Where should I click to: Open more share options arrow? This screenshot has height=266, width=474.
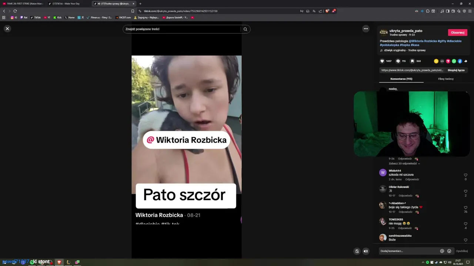pos(466,61)
